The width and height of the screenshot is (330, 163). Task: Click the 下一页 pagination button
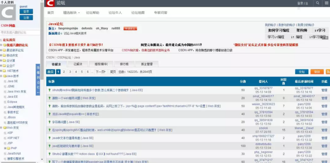[100, 72]
